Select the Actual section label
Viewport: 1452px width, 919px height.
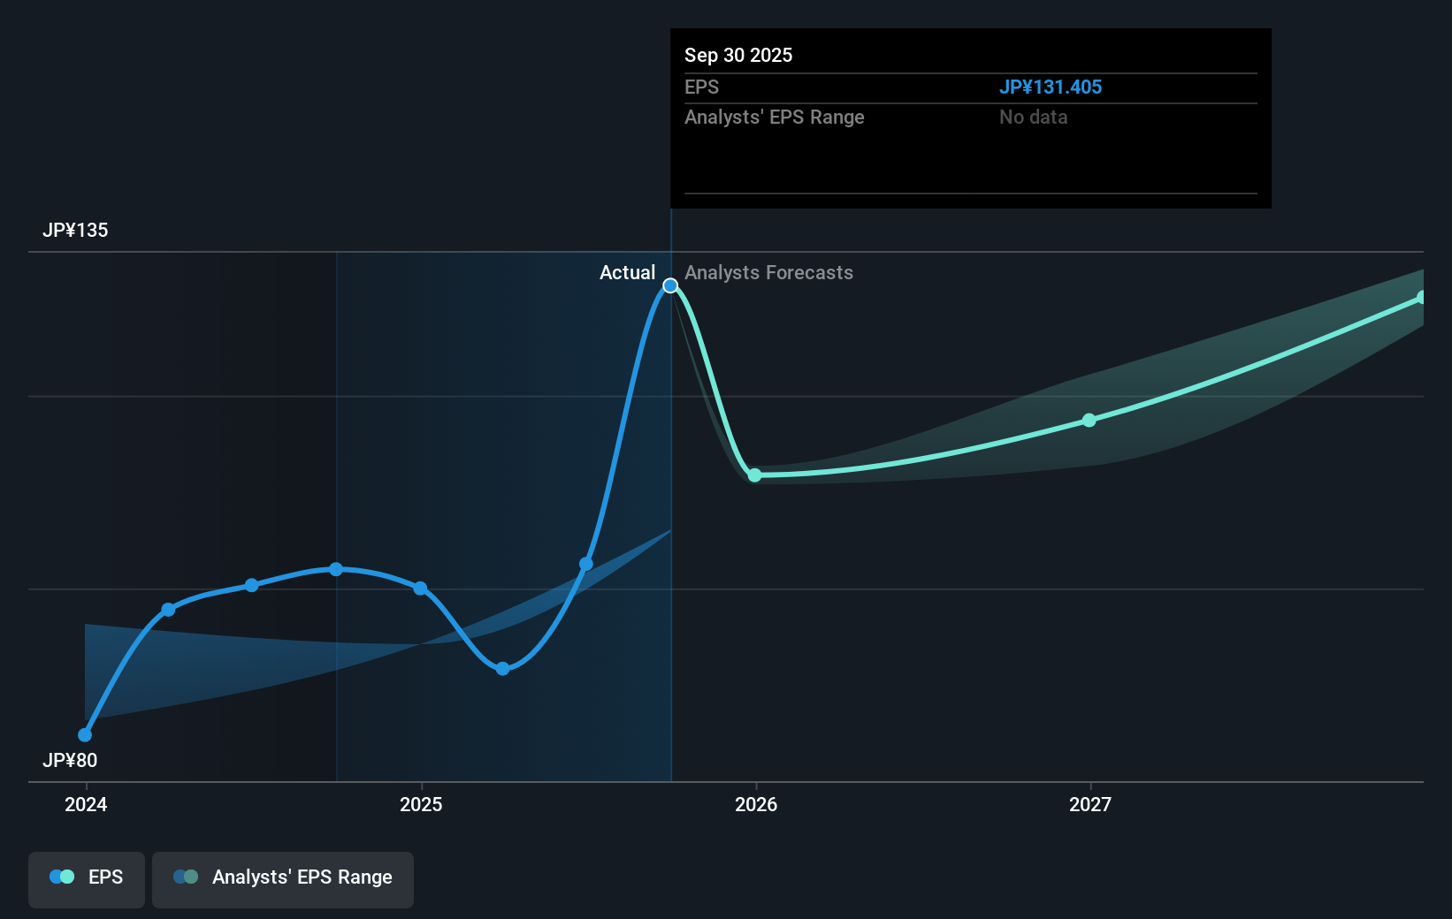pyautogui.click(x=627, y=273)
